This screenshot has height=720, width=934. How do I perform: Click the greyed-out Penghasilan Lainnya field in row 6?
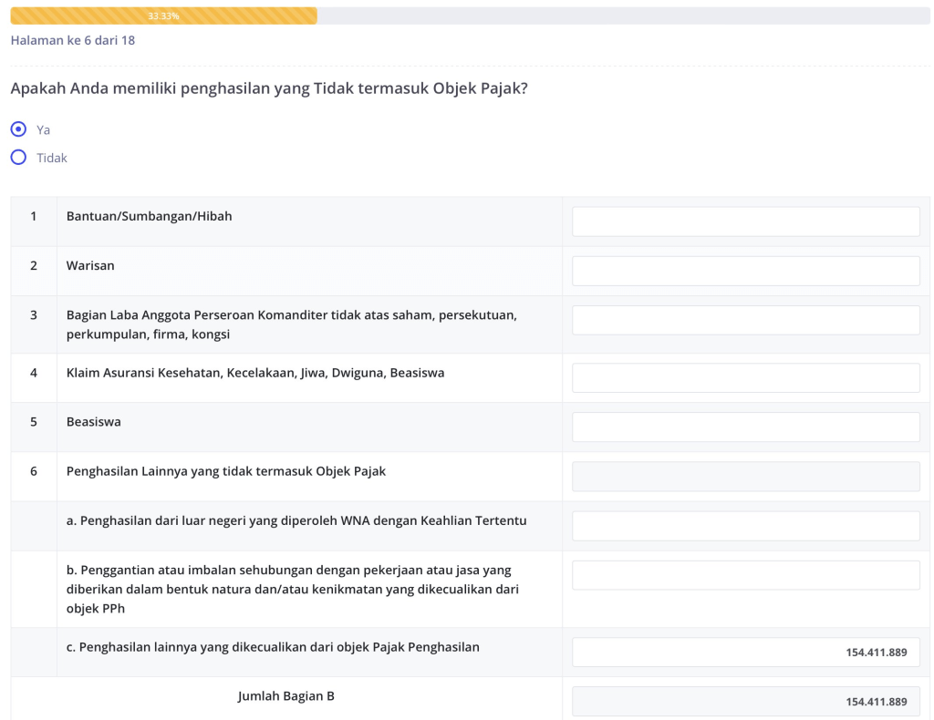pyautogui.click(x=745, y=477)
